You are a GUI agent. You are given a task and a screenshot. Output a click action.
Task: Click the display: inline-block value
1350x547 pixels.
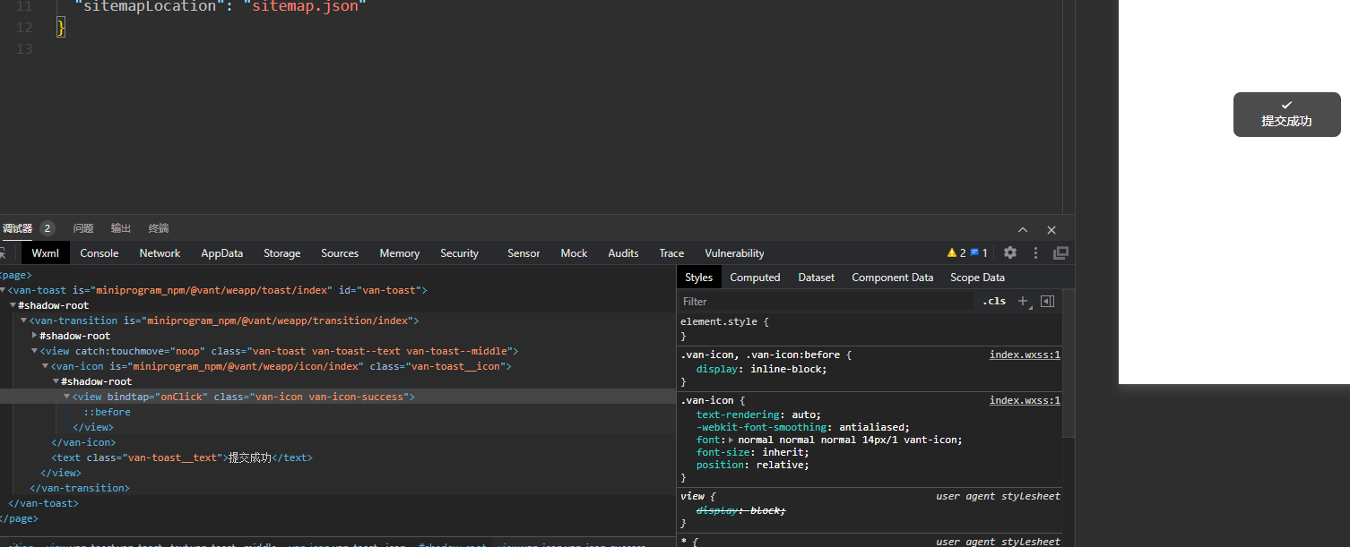click(x=788, y=369)
